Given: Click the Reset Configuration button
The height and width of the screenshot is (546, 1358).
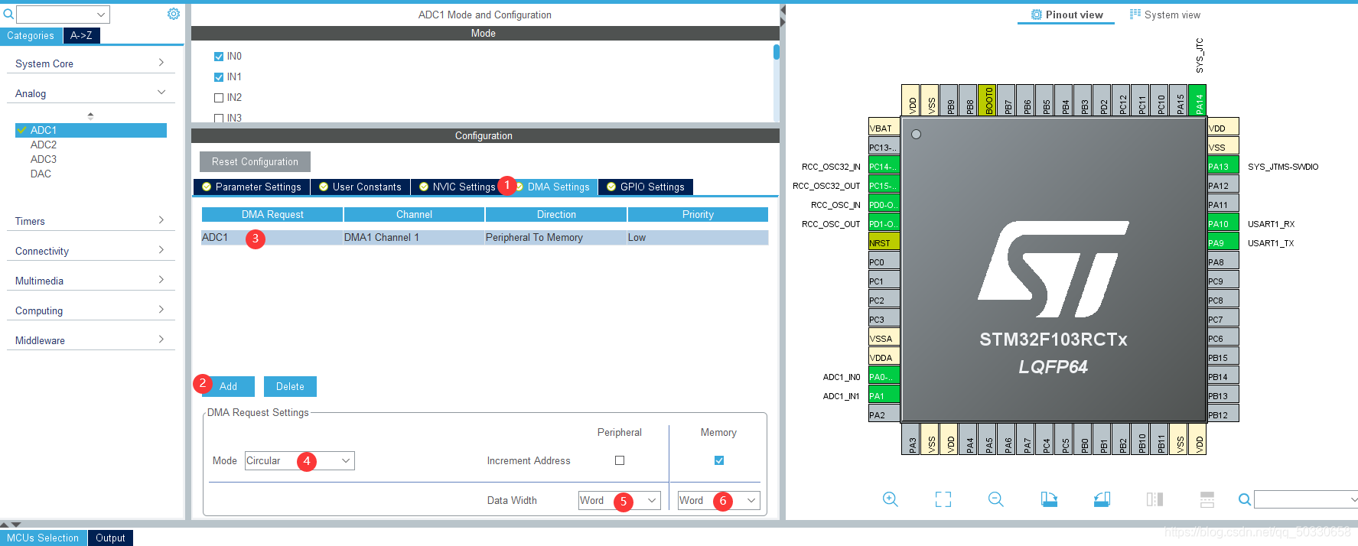Looking at the screenshot, I should 255,161.
